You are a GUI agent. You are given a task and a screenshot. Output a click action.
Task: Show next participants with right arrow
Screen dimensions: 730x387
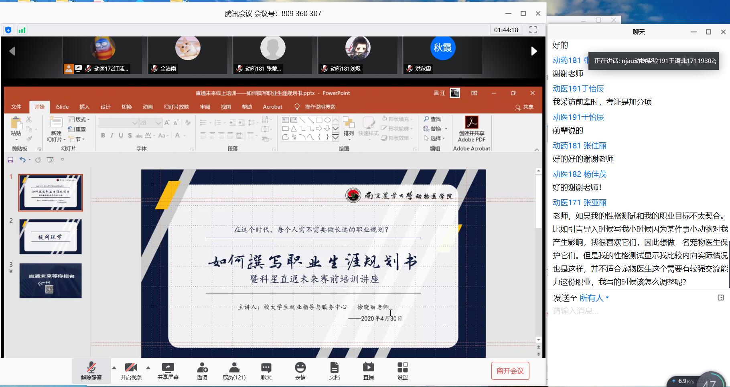(x=534, y=51)
